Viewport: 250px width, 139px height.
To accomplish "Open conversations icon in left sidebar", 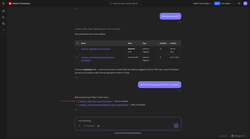I will click(3, 11).
